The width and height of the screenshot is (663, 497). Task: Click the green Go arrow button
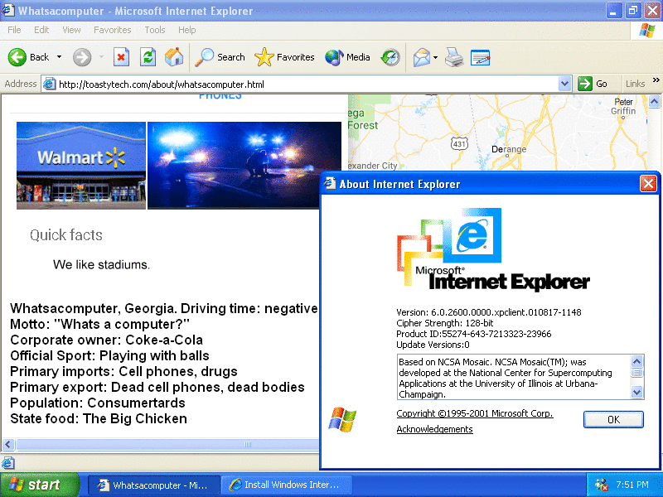585,84
